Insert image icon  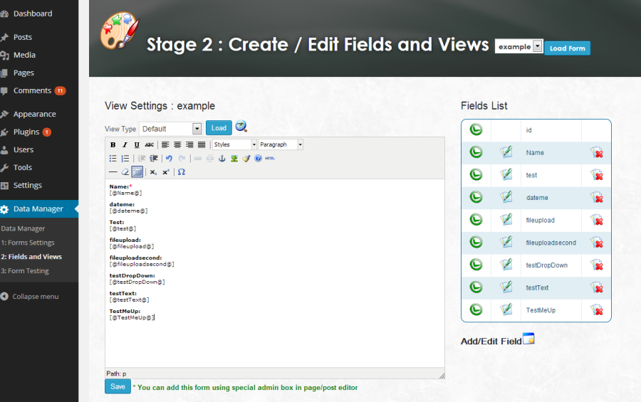pos(234,159)
